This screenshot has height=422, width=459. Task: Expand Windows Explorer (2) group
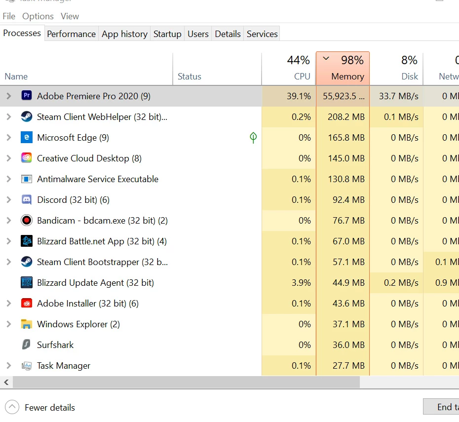(x=9, y=324)
